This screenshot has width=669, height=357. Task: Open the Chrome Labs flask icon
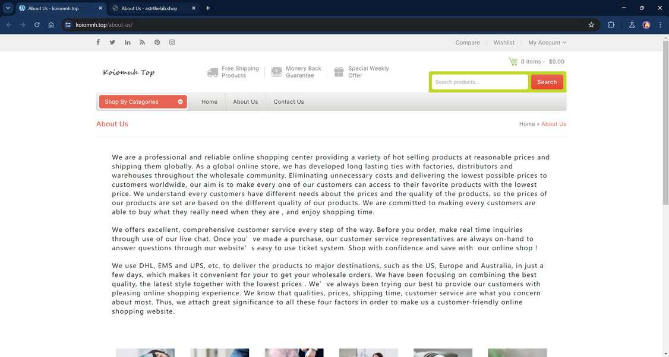coord(632,25)
